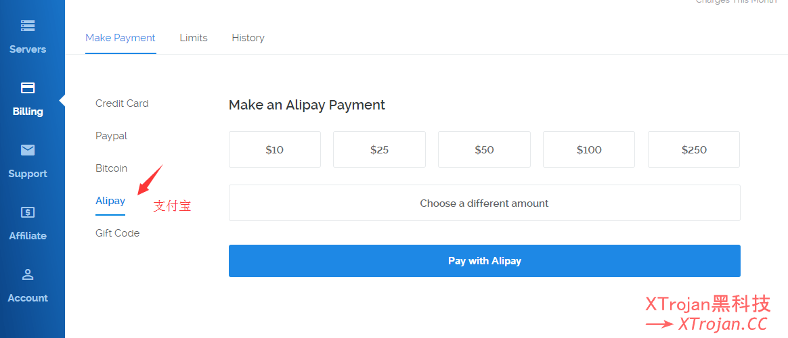Click the Affiliate dollar icon
This screenshot has height=338, width=788.
(x=28, y=212)
